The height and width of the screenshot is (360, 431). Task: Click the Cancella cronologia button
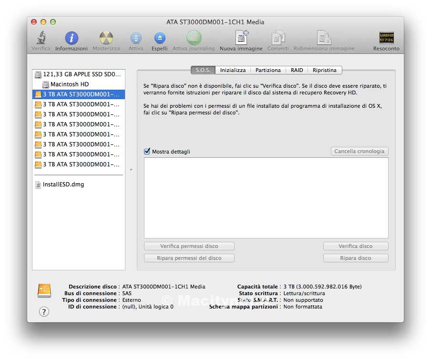tap(359, 151)
